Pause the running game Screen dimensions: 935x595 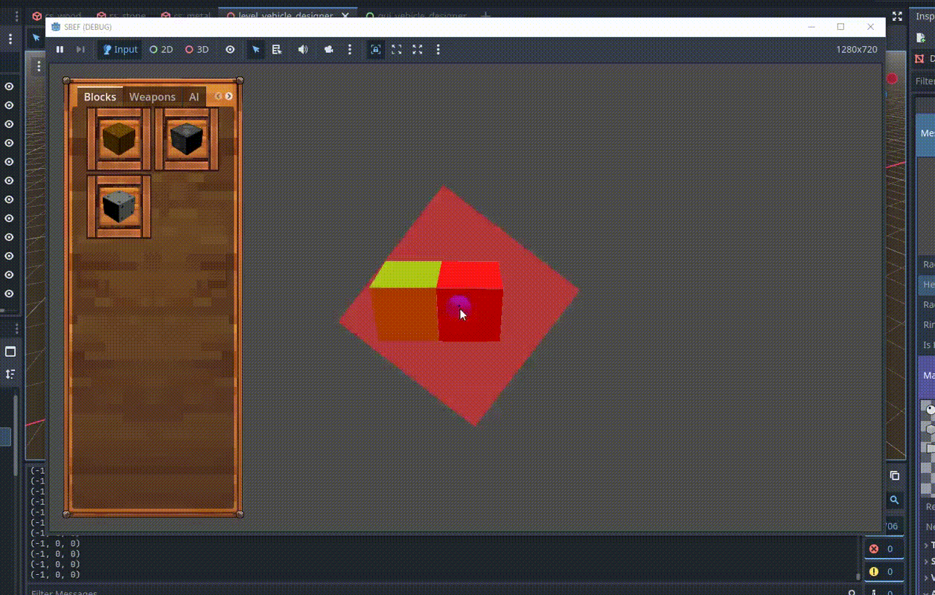(60, 50)
